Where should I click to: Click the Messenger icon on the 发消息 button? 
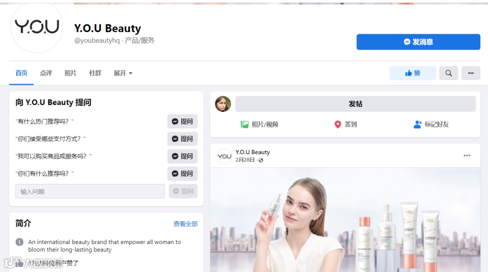click(406, 41)
